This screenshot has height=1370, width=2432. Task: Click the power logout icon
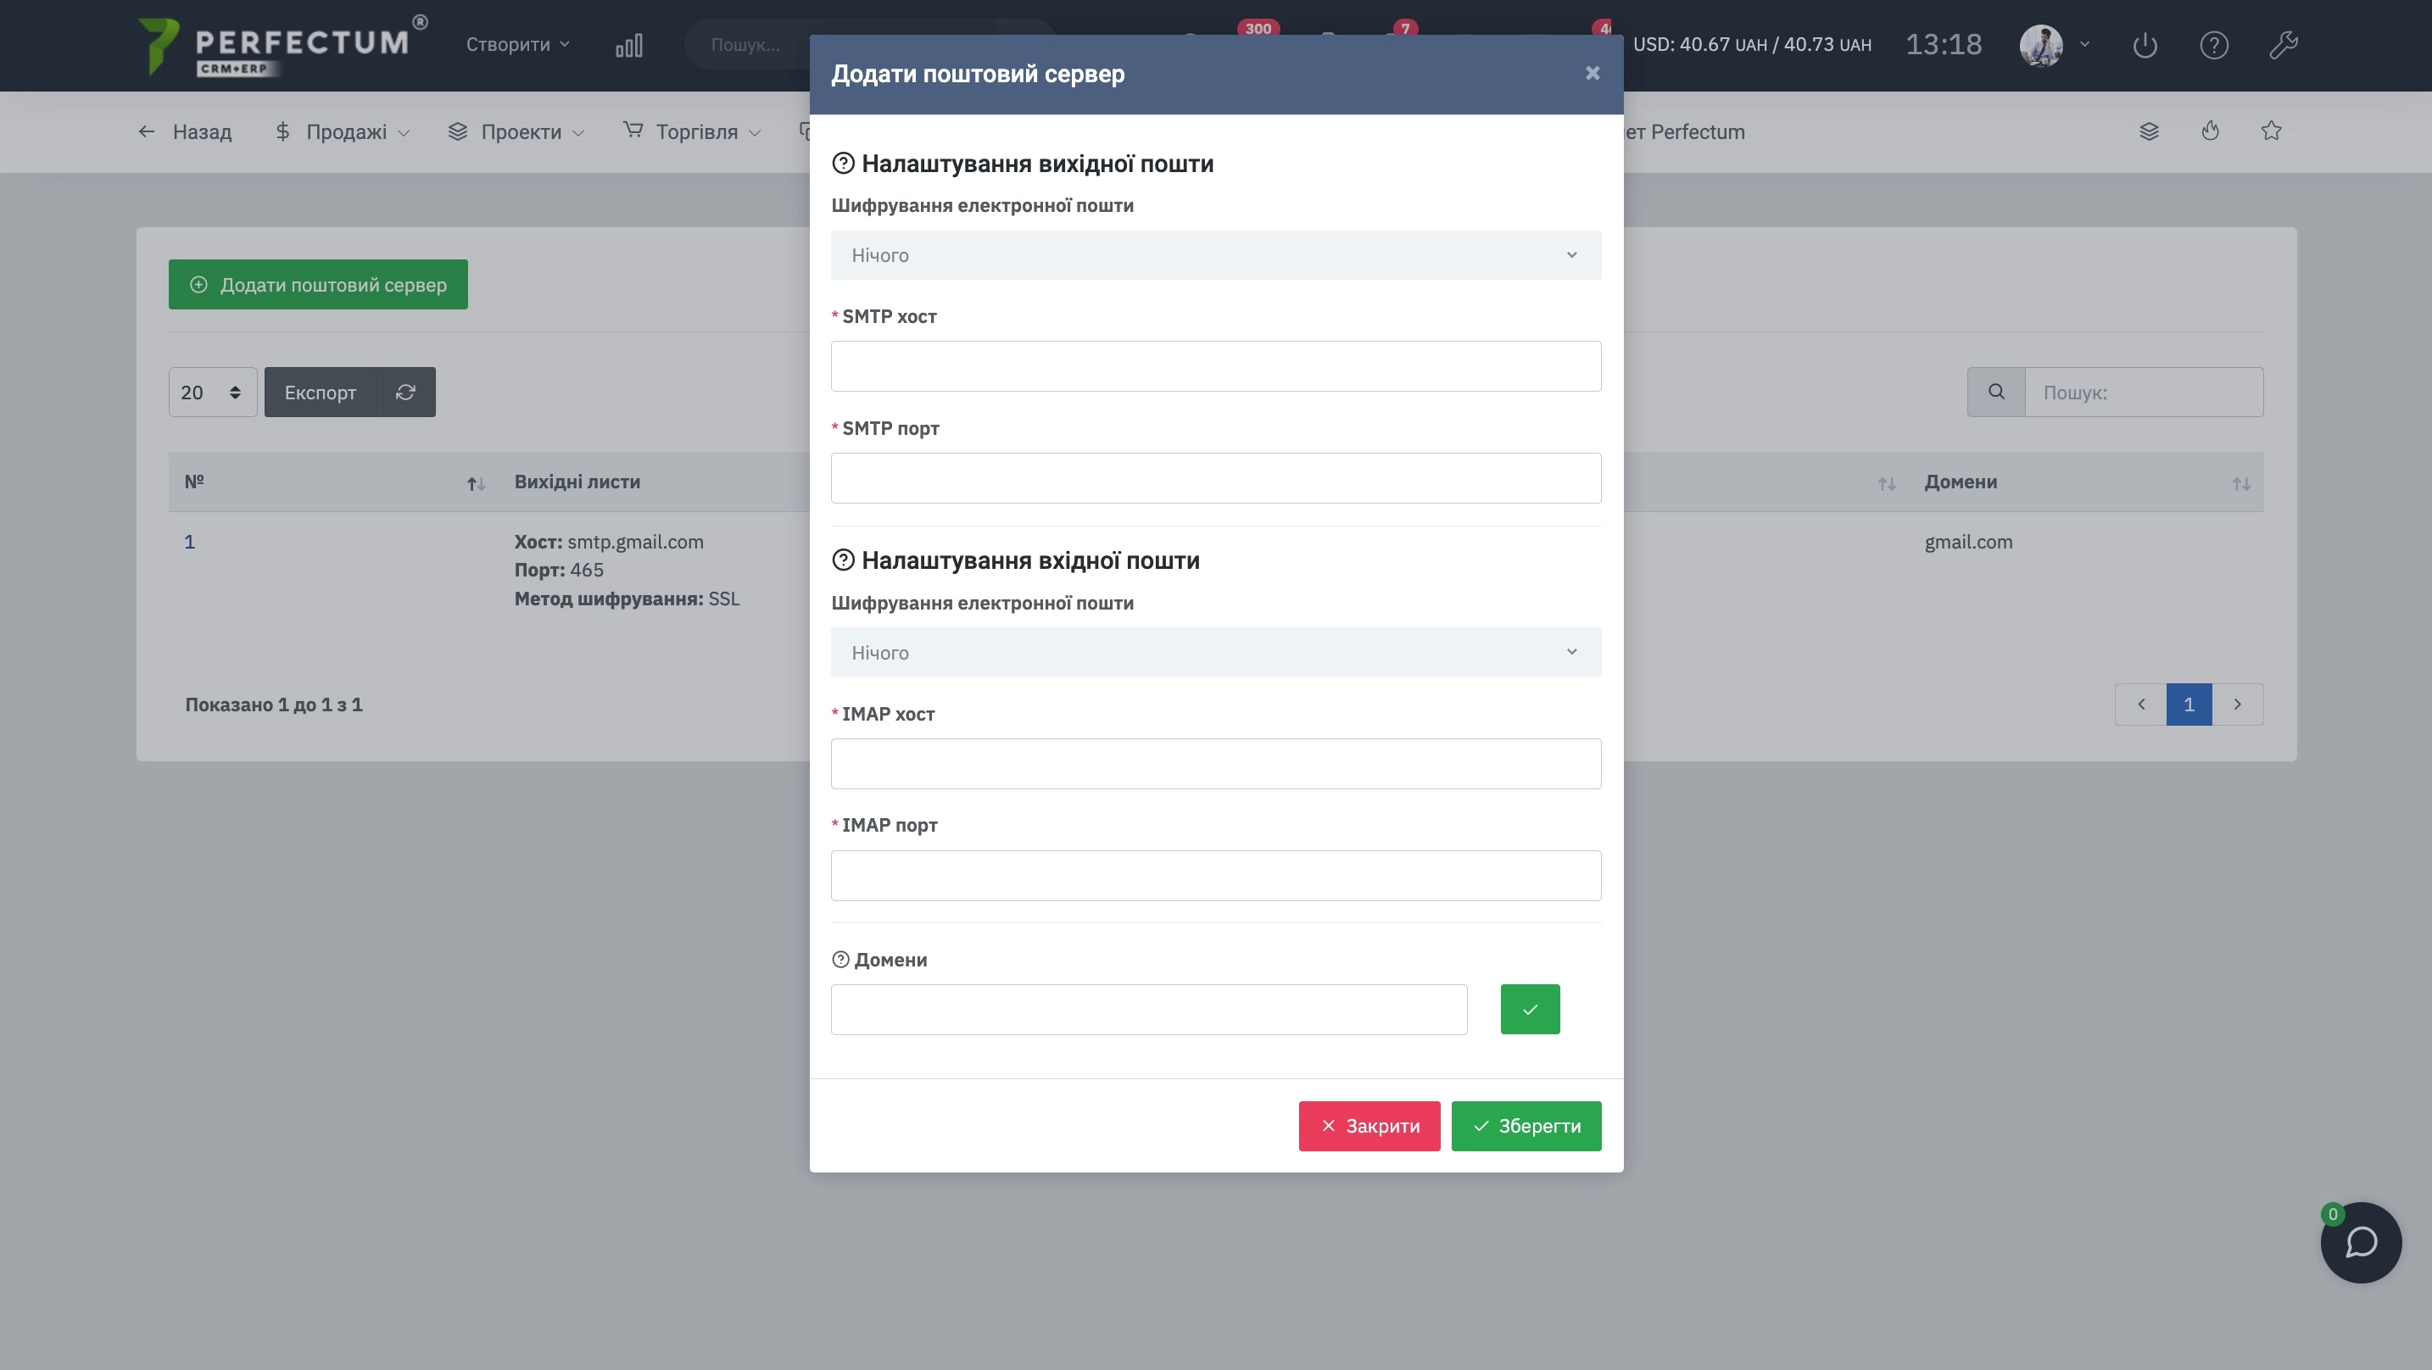(x=2145, y=45)
